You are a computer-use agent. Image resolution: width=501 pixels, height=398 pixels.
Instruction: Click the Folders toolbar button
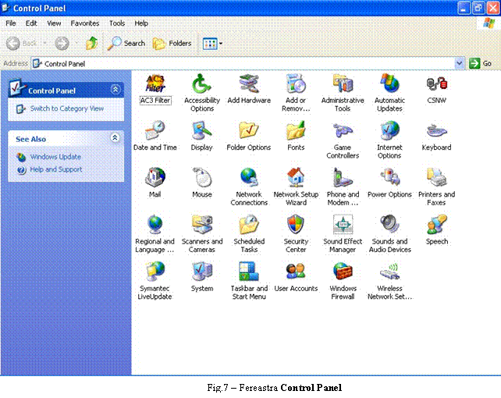click(172, 43)
